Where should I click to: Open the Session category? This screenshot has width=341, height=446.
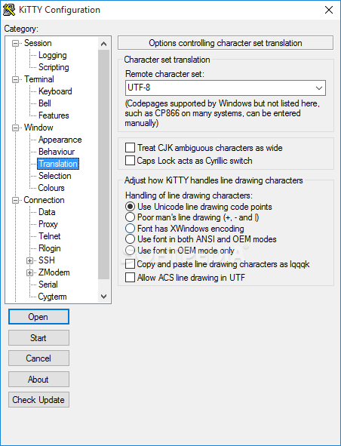(38, 43)
